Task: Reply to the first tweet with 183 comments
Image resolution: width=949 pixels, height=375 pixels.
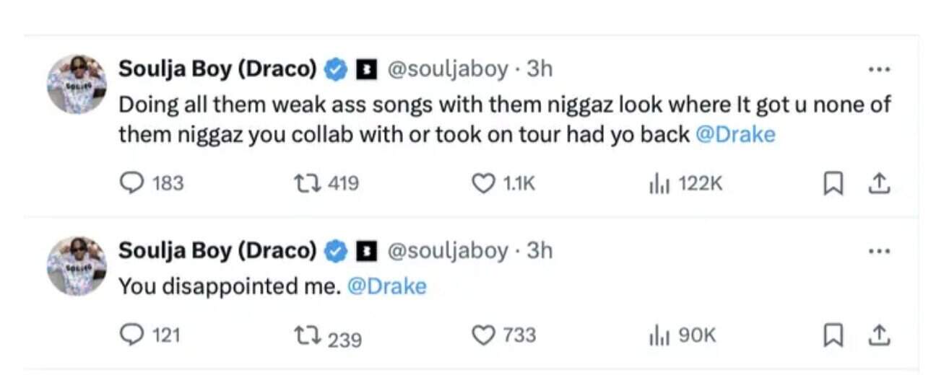Action: [x=130, y=184]
